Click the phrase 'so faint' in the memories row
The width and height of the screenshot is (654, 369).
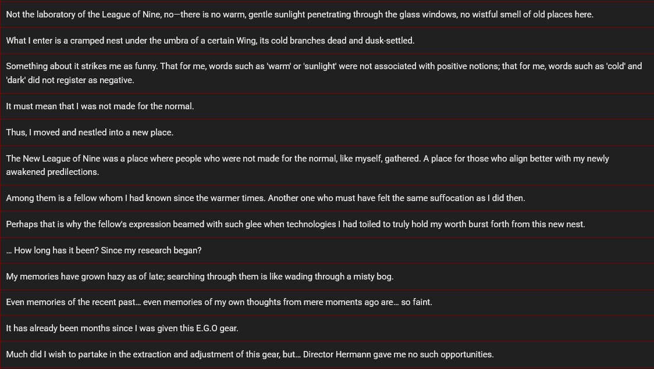[x=417, y=302]
